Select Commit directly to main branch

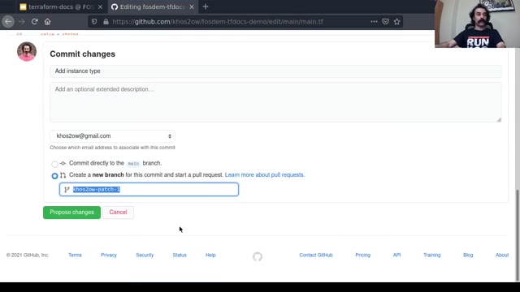coord(54,164)
